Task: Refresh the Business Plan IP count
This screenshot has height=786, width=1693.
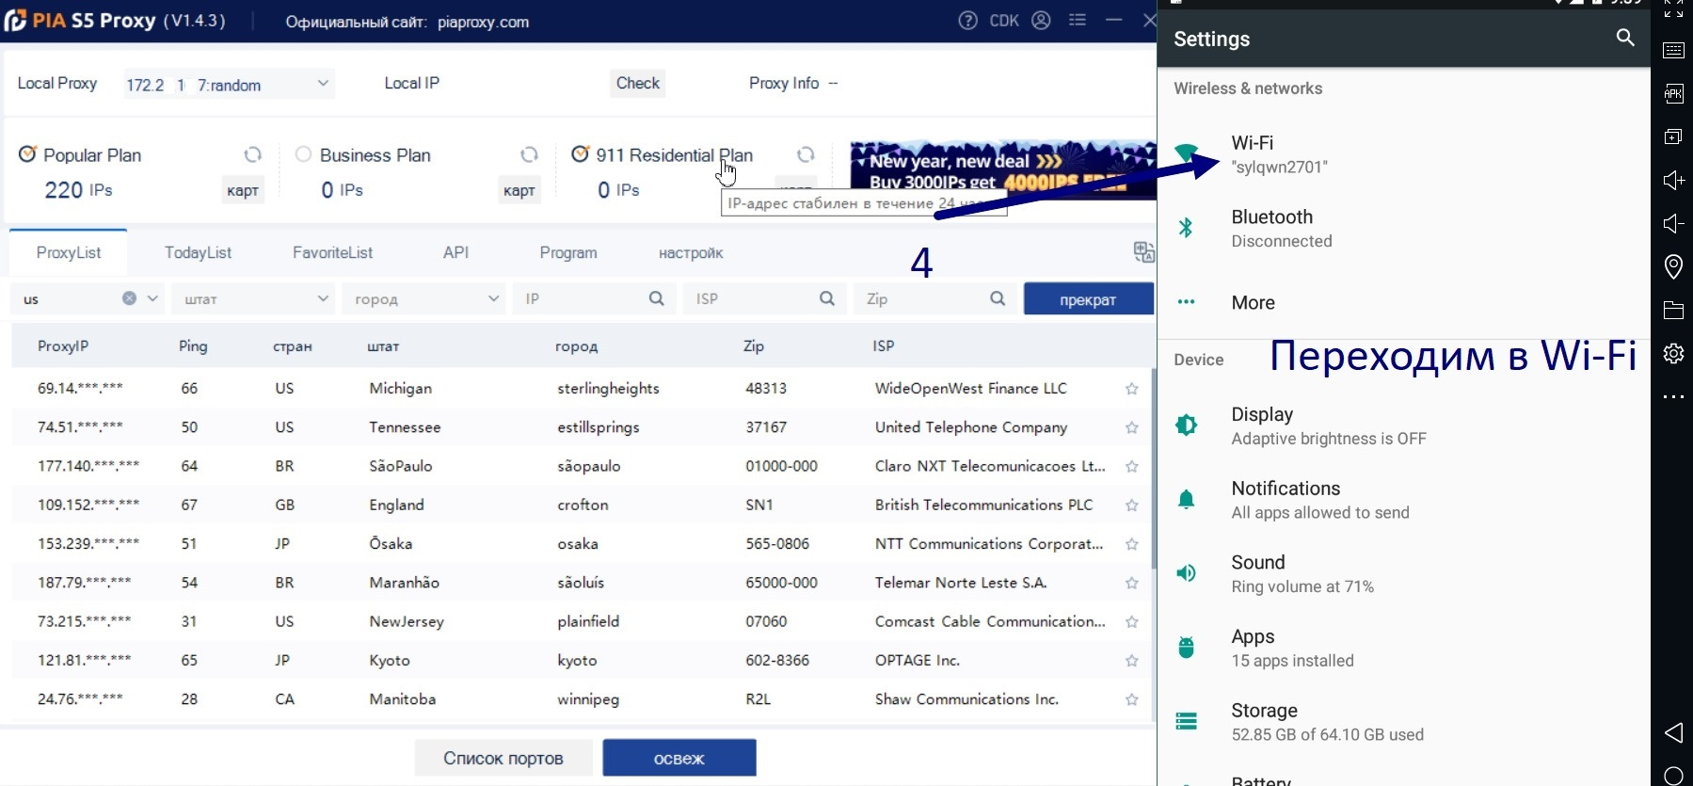Action: click(529, 154)
